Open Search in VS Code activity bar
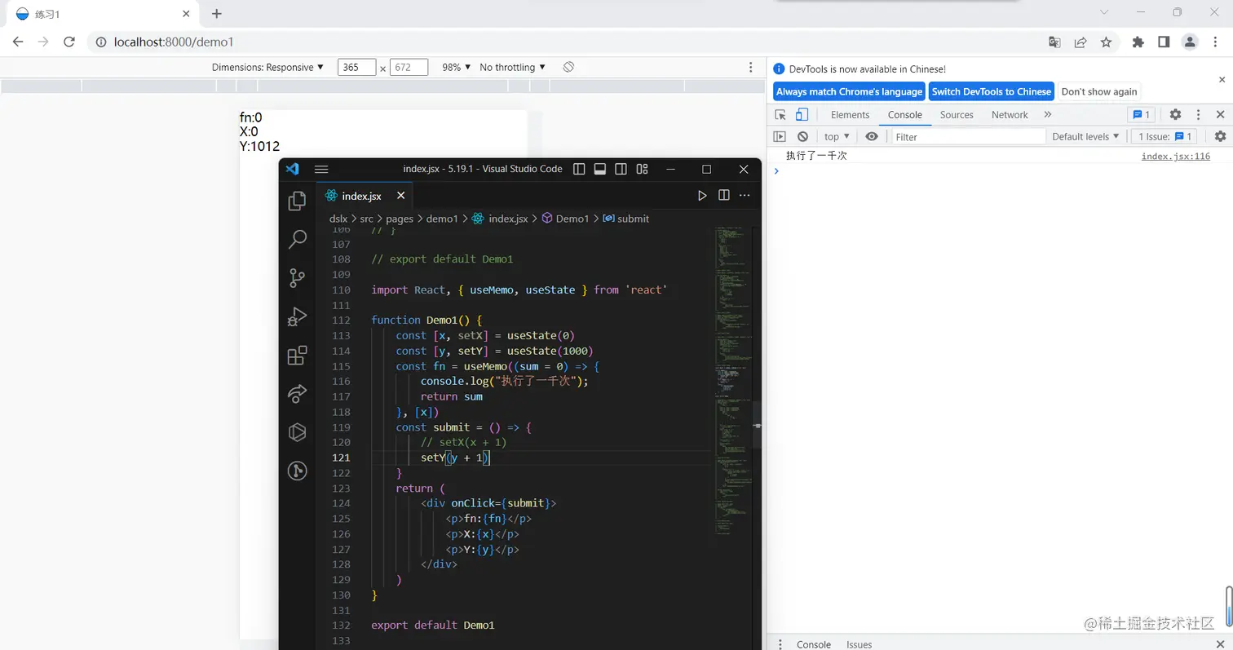1233x650 pixels. point(298,239)
